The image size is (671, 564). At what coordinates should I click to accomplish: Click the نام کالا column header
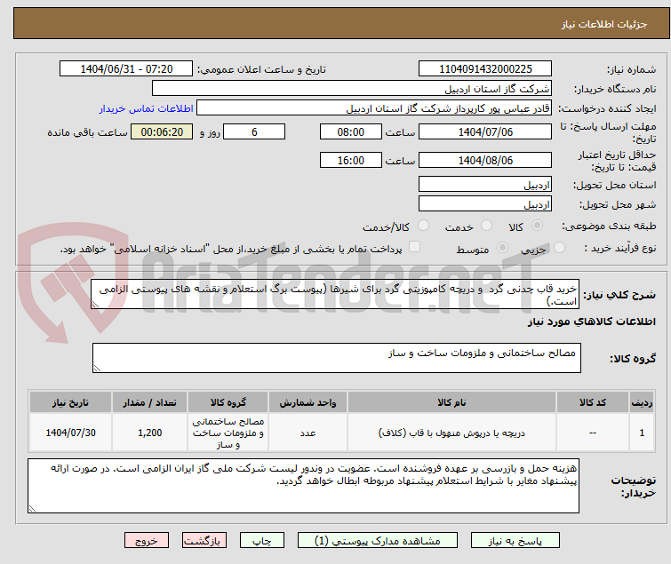click(451, 402)
